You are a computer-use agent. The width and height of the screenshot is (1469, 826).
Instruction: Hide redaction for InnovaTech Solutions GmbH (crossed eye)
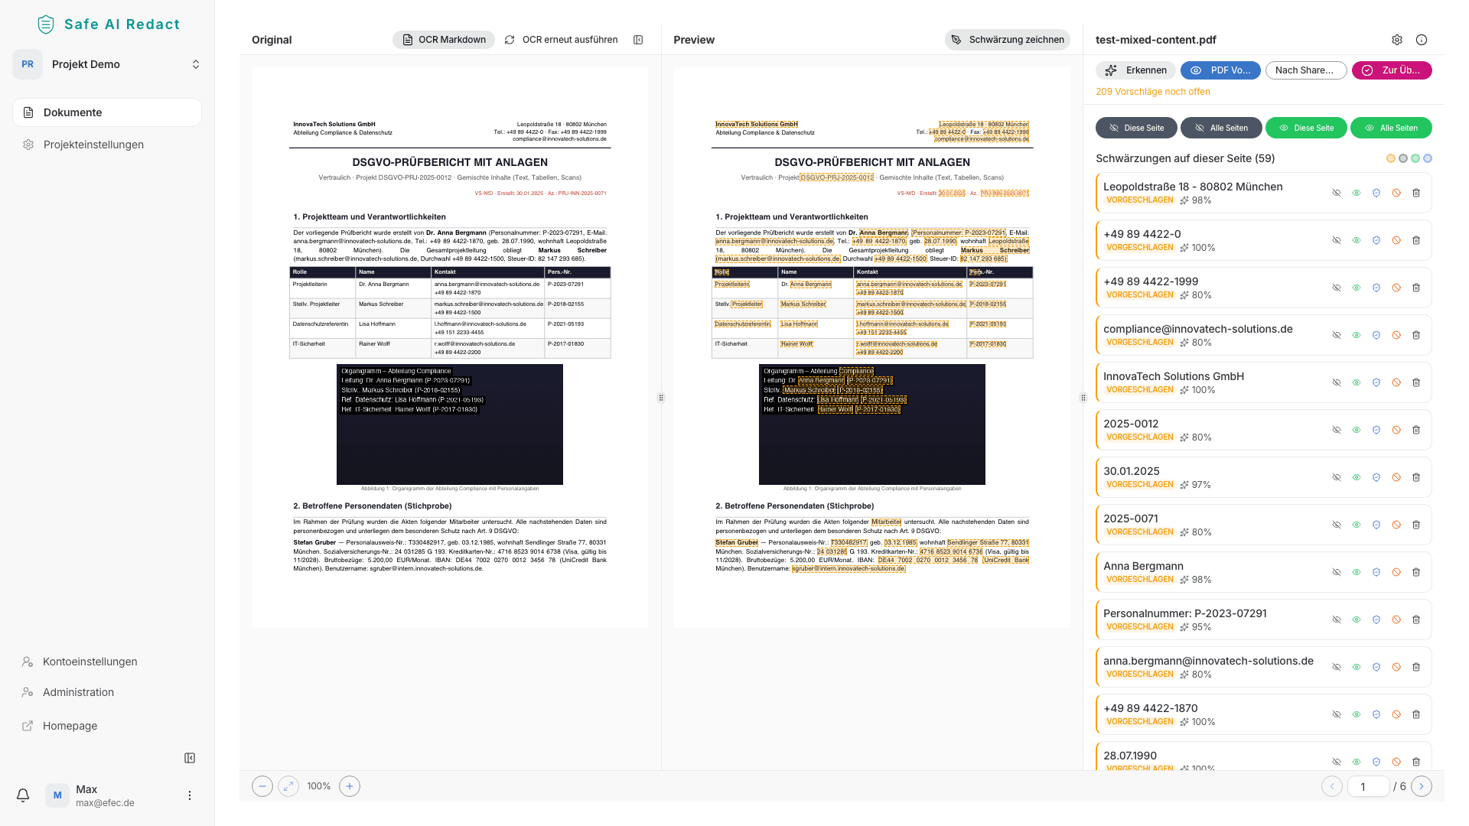[x=1337, y=382]
